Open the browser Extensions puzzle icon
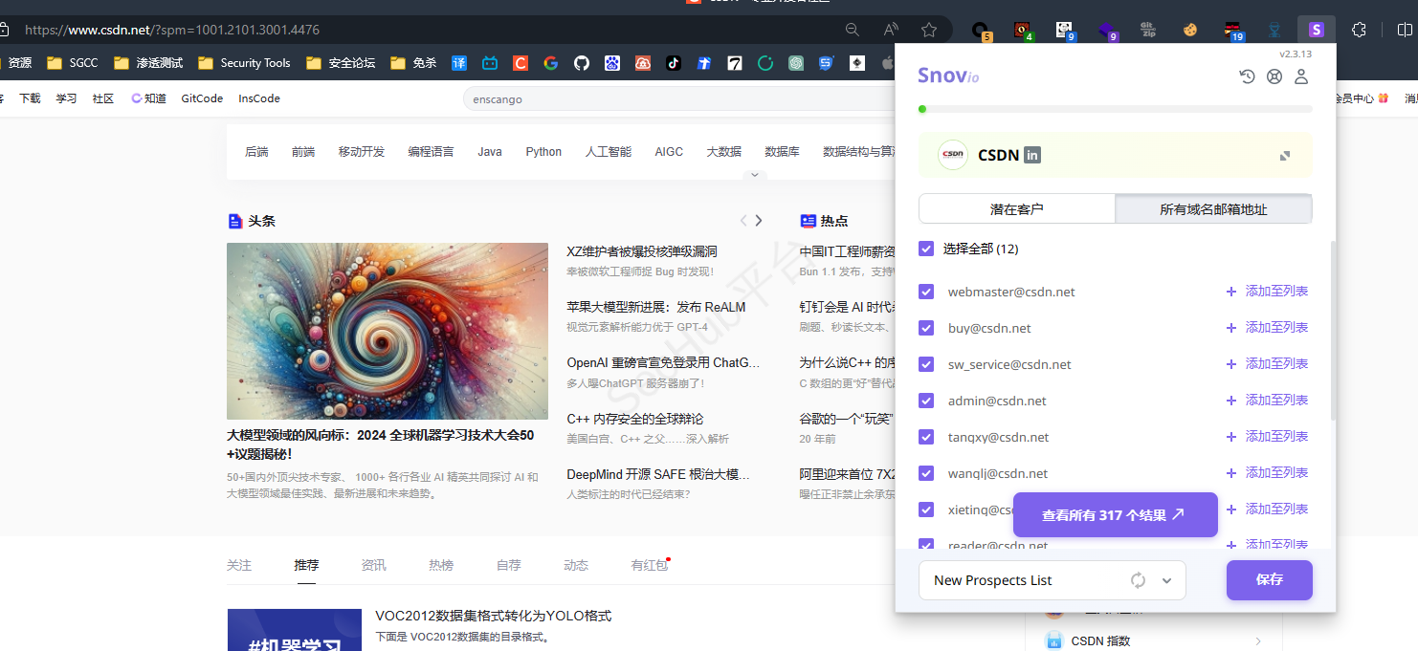1418x651 pixels. pos(1359,30)
